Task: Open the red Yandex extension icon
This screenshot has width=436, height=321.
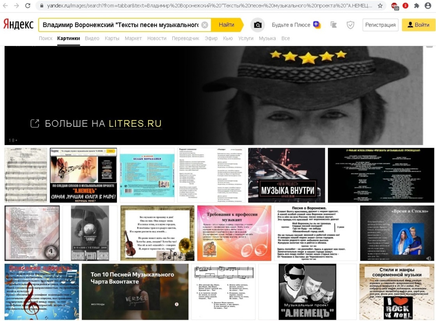Action: (406, 5)
